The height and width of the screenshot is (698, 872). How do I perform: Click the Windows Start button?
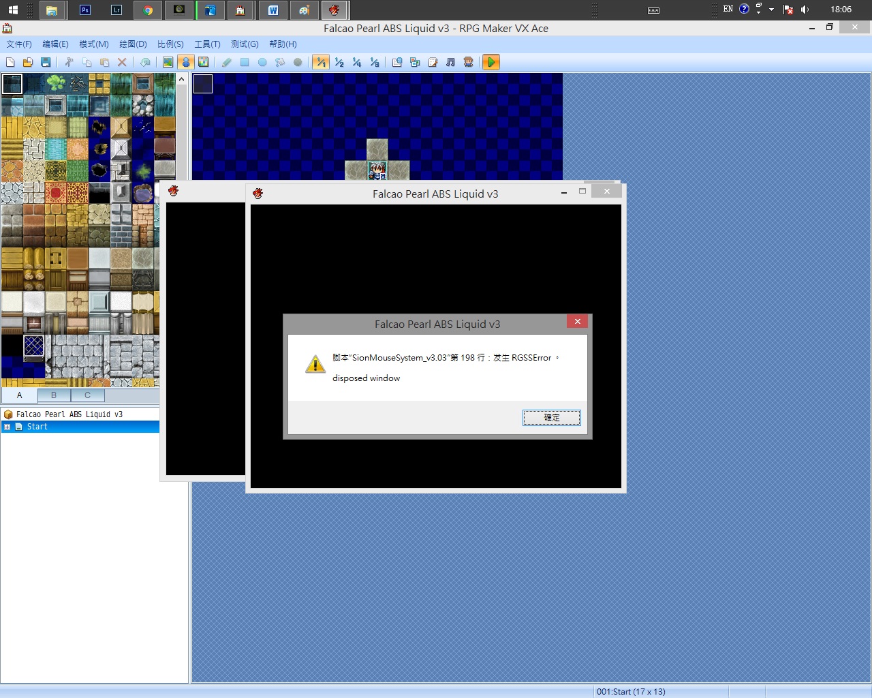point(13,10)
